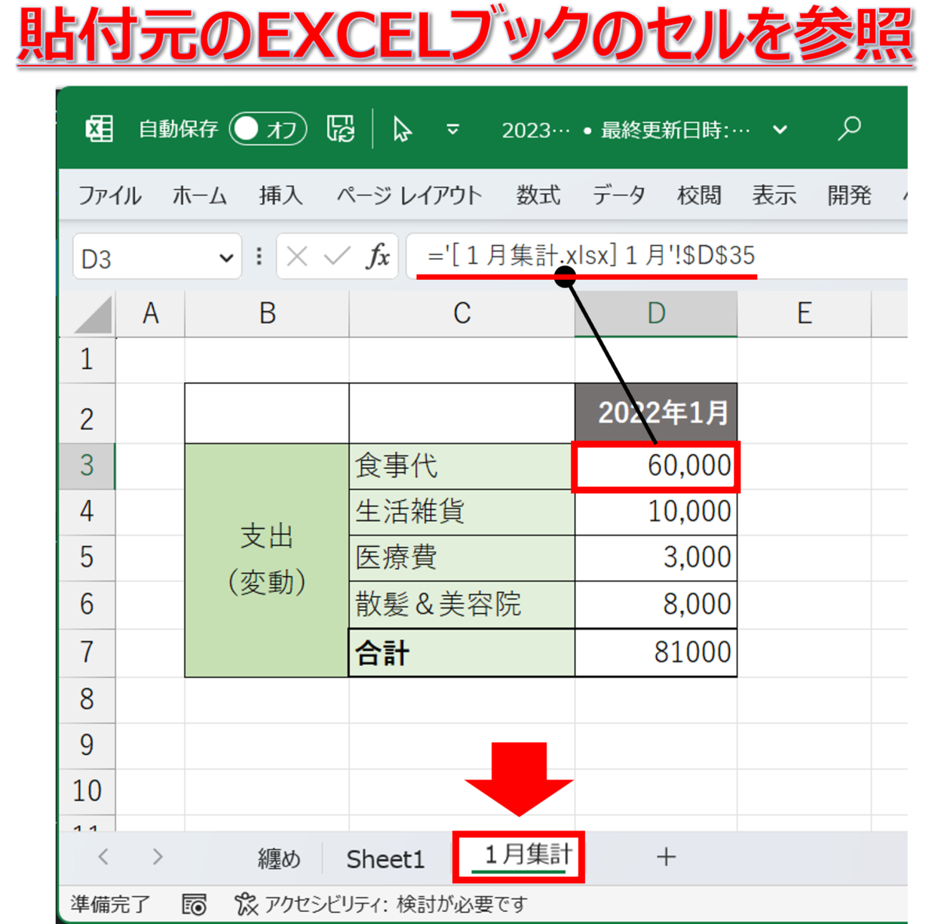Expand the file name dropdown chevron

pos(780,130)
